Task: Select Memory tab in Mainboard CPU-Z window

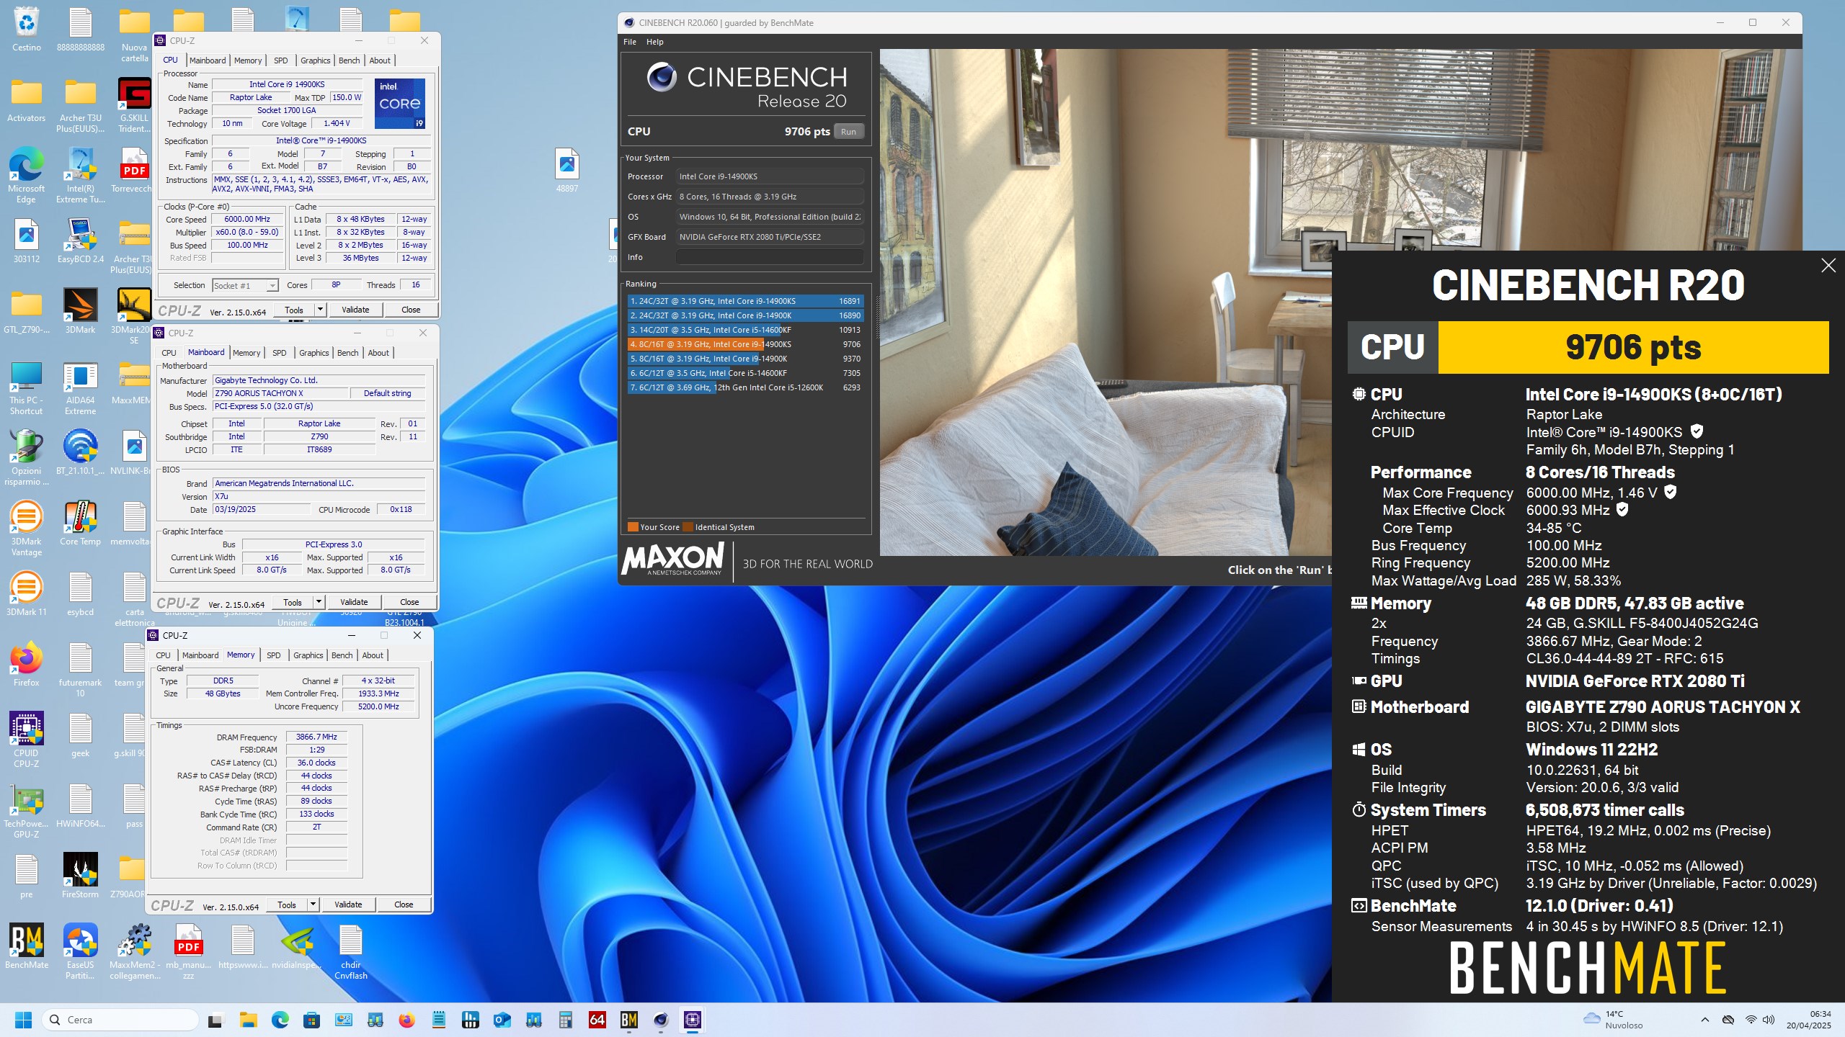Action: (246, 353)
